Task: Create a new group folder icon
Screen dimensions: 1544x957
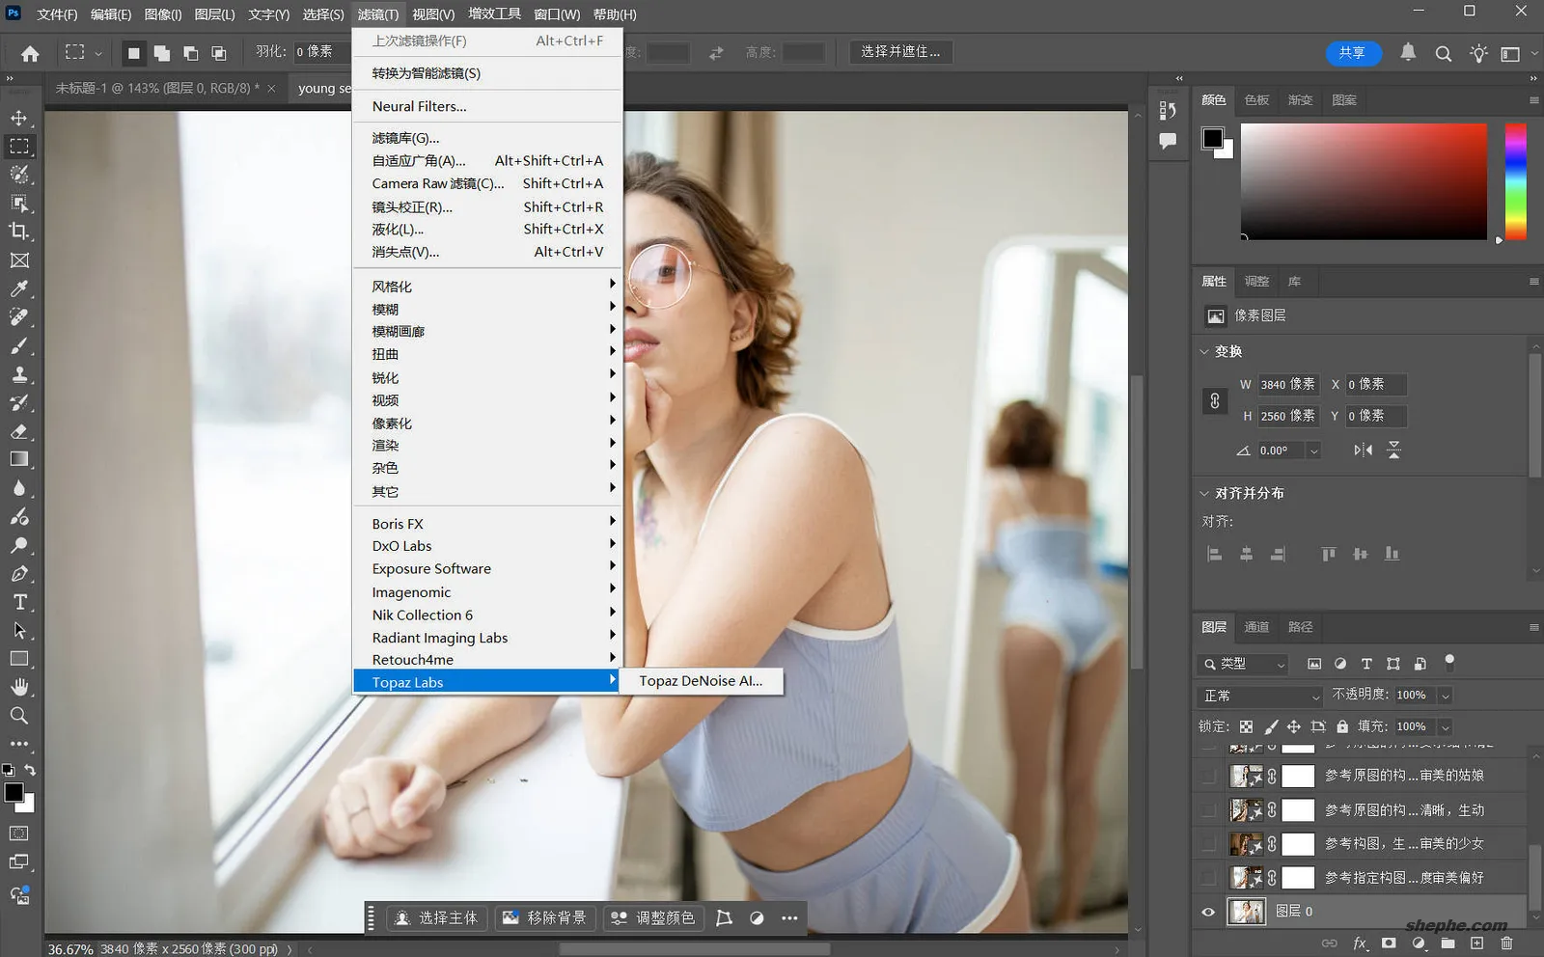Action: click(x=1447, y=943)
